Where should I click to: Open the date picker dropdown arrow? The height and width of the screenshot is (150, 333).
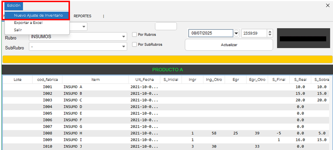click(x=236, y=33)
